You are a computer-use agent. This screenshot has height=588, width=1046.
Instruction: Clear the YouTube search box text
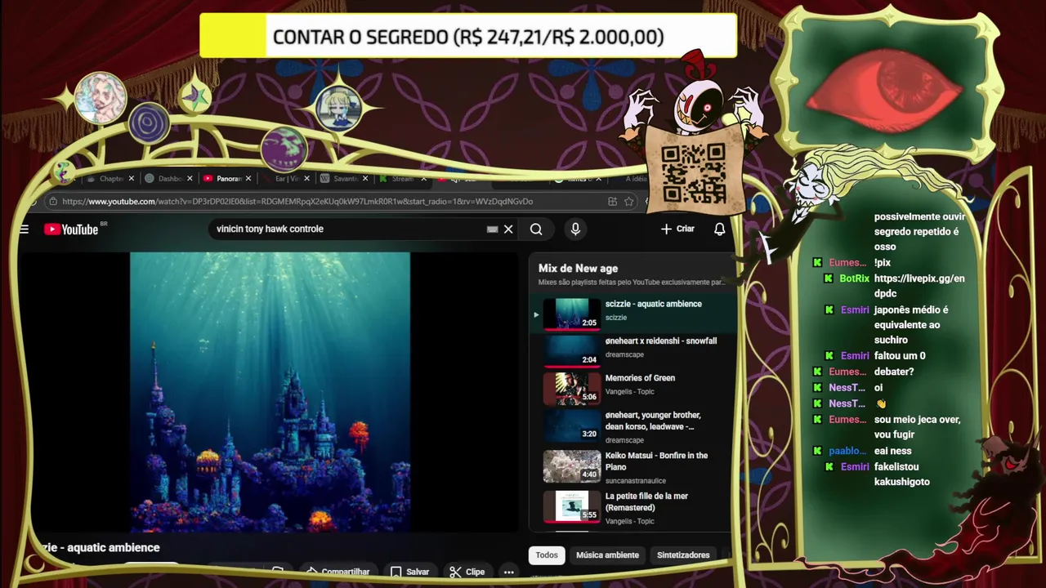(x=508, y=229)
